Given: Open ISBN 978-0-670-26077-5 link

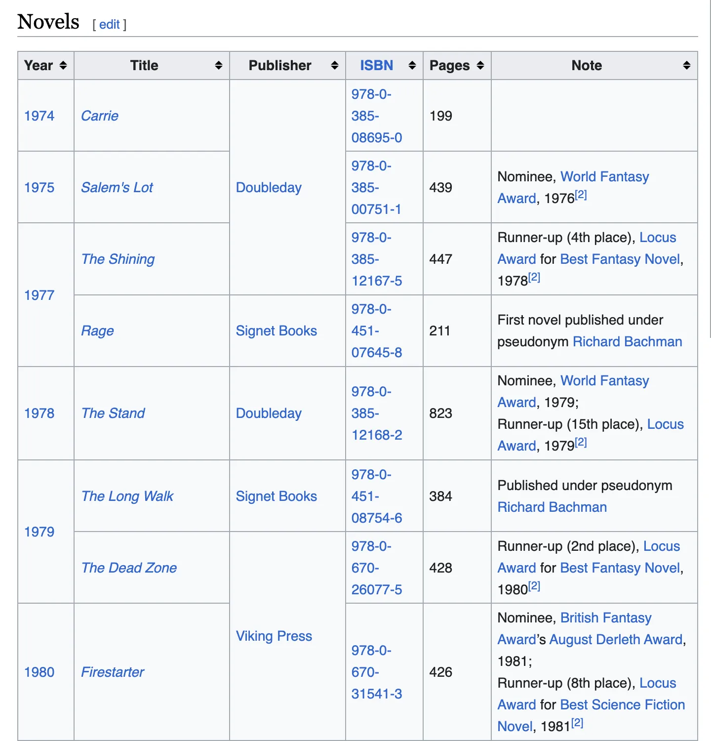Looking at the screenshot, I should pos(377,568).
